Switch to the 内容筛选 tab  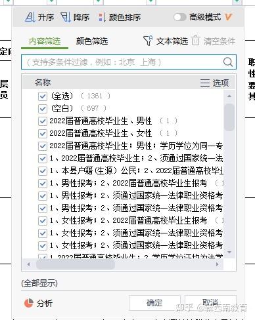point(45,41)
